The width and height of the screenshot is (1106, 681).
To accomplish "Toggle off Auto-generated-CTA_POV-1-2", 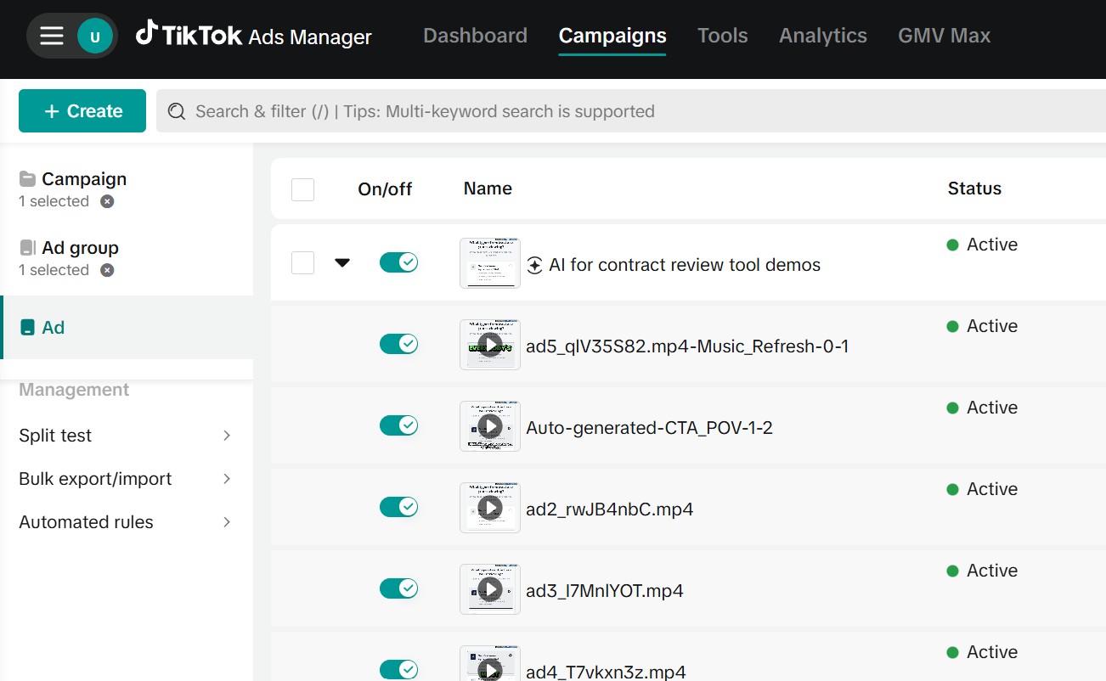I will point(398,425).
